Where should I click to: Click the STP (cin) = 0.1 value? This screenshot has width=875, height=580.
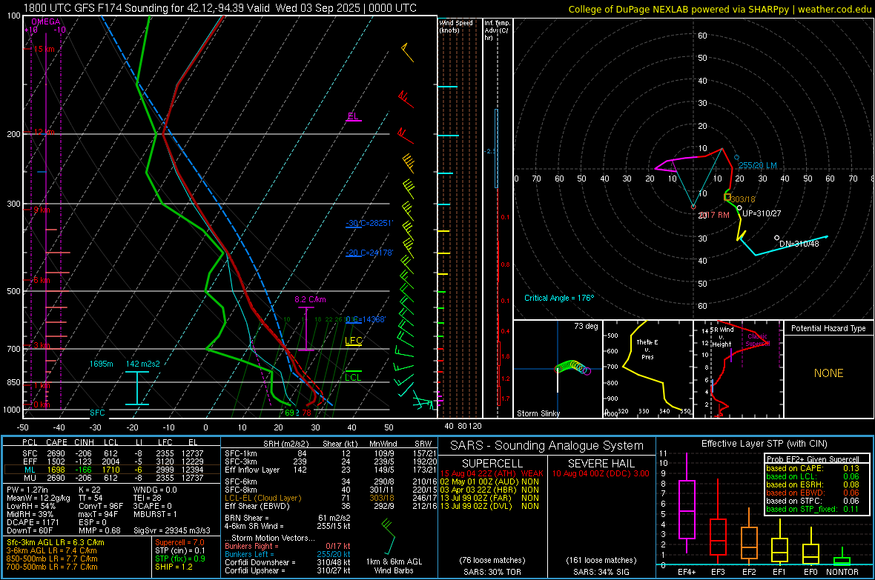180,550
